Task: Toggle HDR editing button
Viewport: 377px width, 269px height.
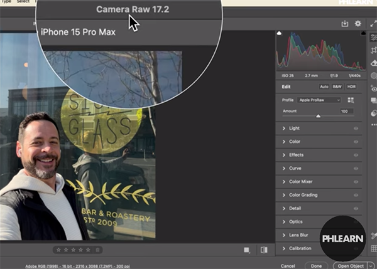Action: [351, 87]
